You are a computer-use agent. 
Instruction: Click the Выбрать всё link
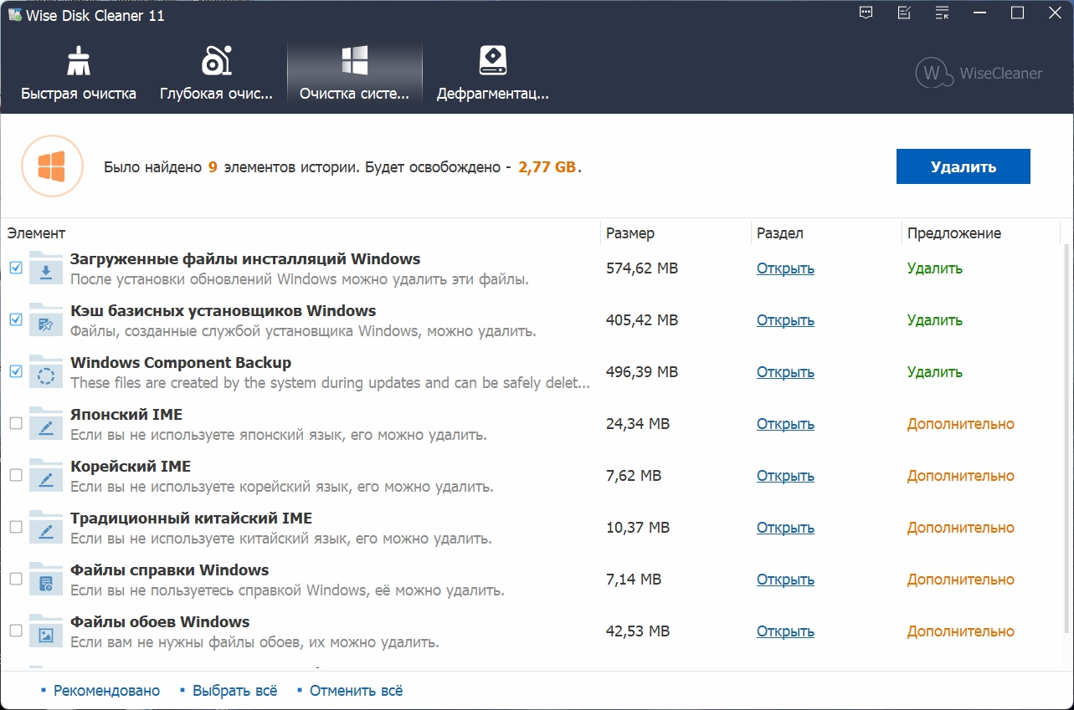pyautogui.click(x=234, y=691)
